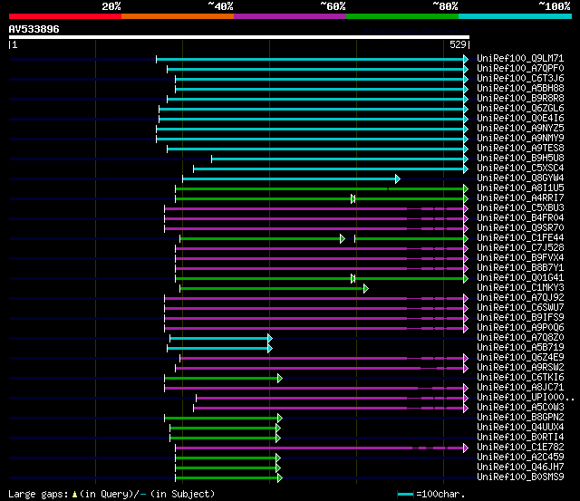Click the yellow large-gap legend icon
580x501 pixels.
[74, 495]
